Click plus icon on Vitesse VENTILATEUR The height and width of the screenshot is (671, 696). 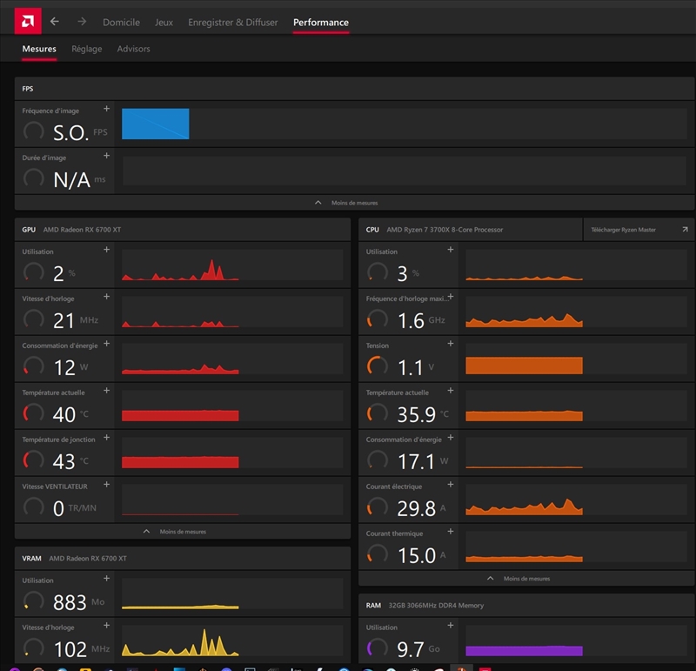pos(107,485)
